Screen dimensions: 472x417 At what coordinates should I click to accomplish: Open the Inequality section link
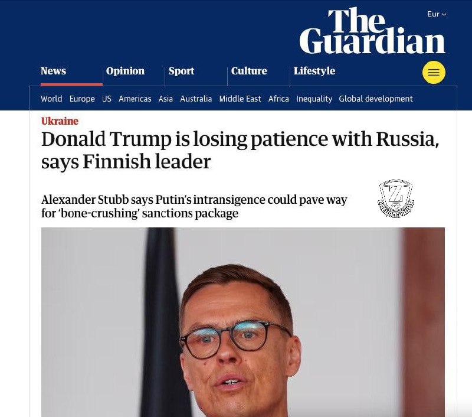(x=314, y=99)
